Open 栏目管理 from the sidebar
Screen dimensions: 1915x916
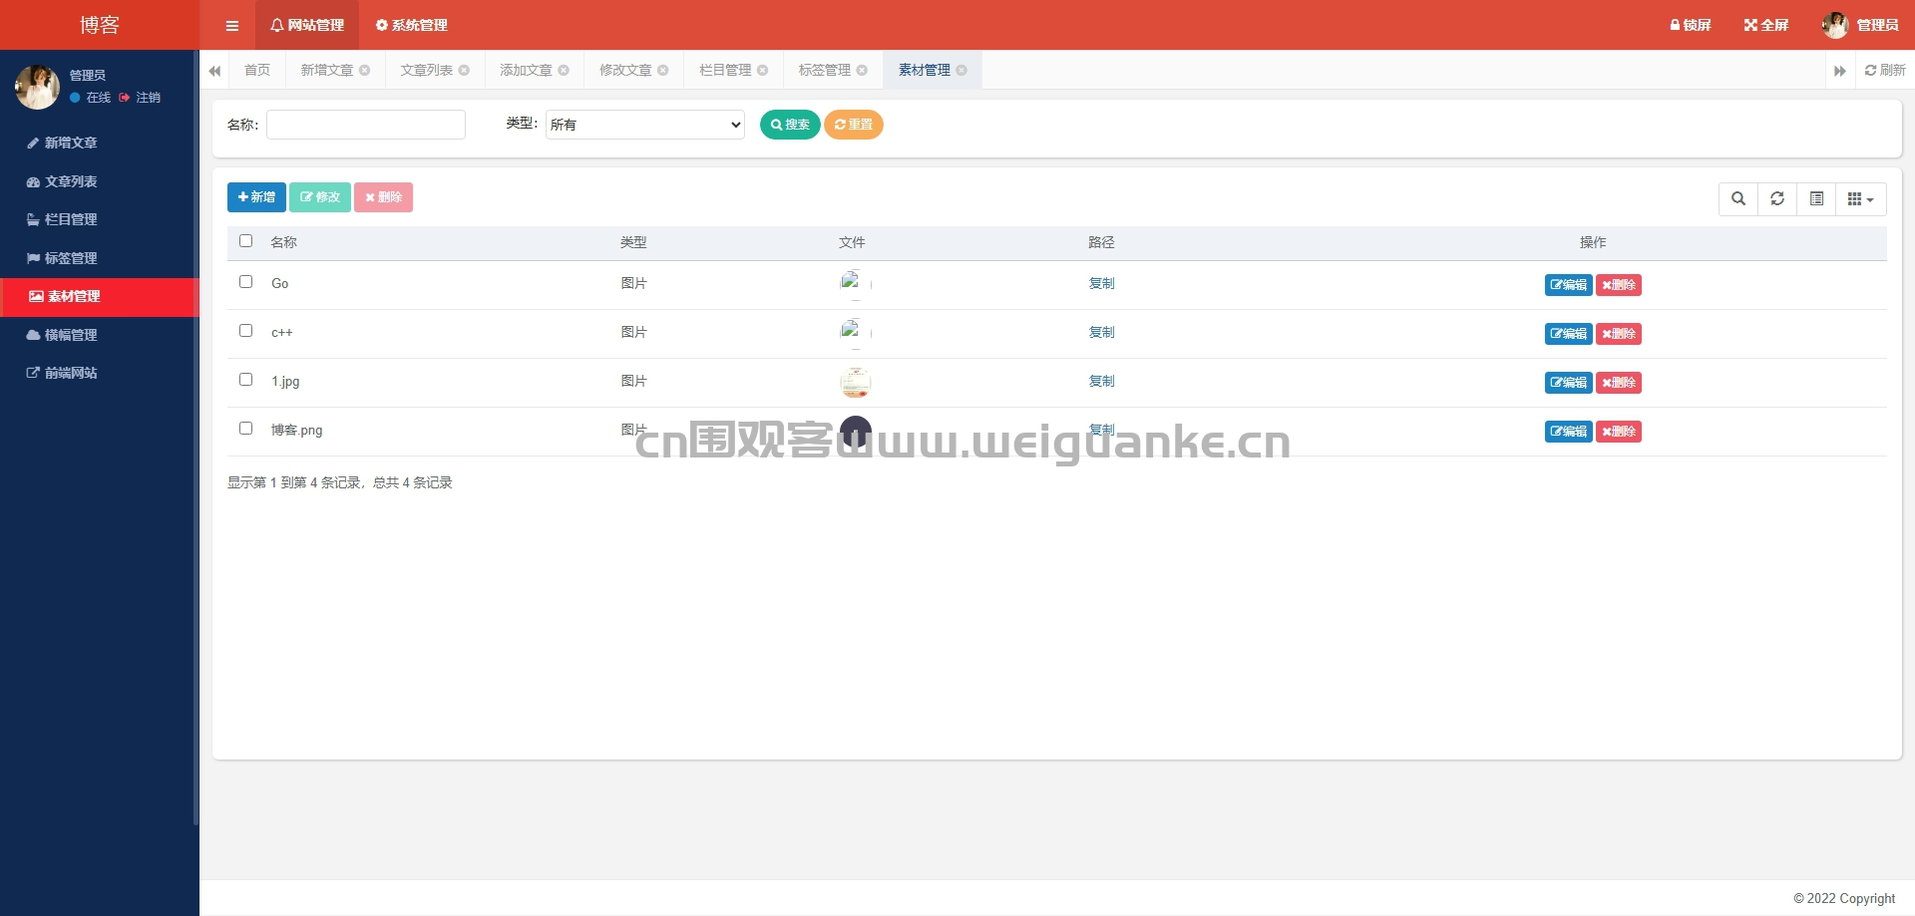[72, 219]
